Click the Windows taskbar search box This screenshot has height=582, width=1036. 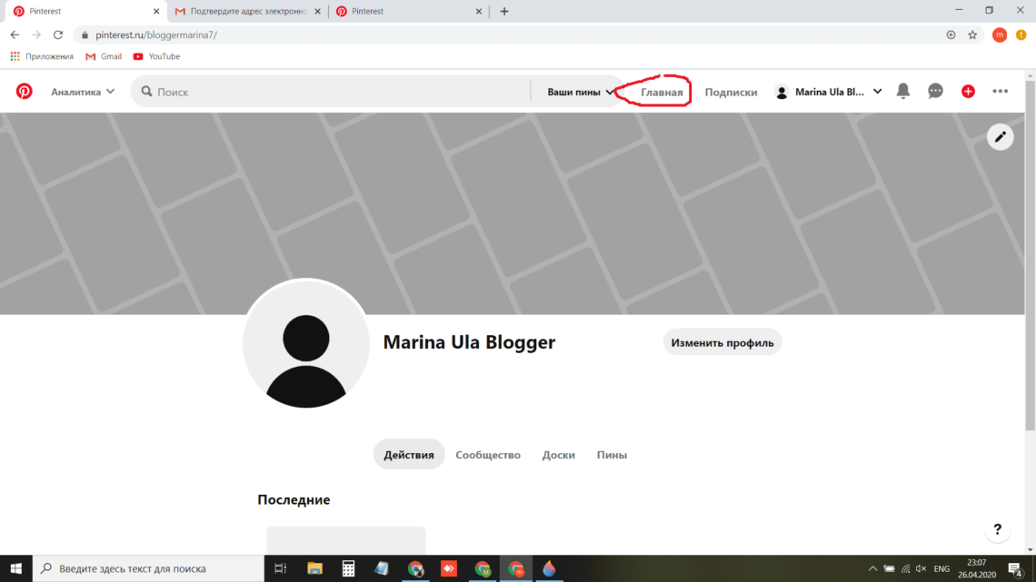pos(148,568)
